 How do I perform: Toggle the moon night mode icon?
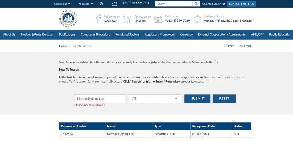click(101, 4)
